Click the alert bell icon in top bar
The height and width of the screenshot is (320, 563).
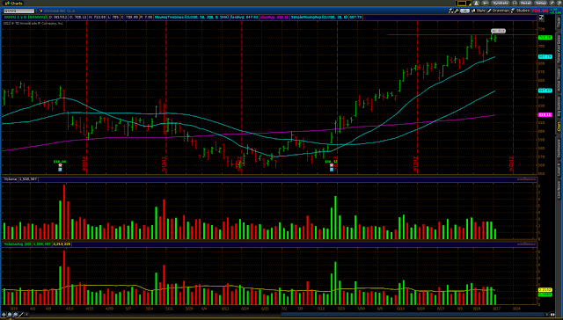tap(476, 3)
